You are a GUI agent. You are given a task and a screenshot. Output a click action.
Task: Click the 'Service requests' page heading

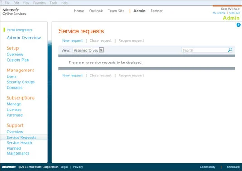pyautogui.click(x=81, y=31)
